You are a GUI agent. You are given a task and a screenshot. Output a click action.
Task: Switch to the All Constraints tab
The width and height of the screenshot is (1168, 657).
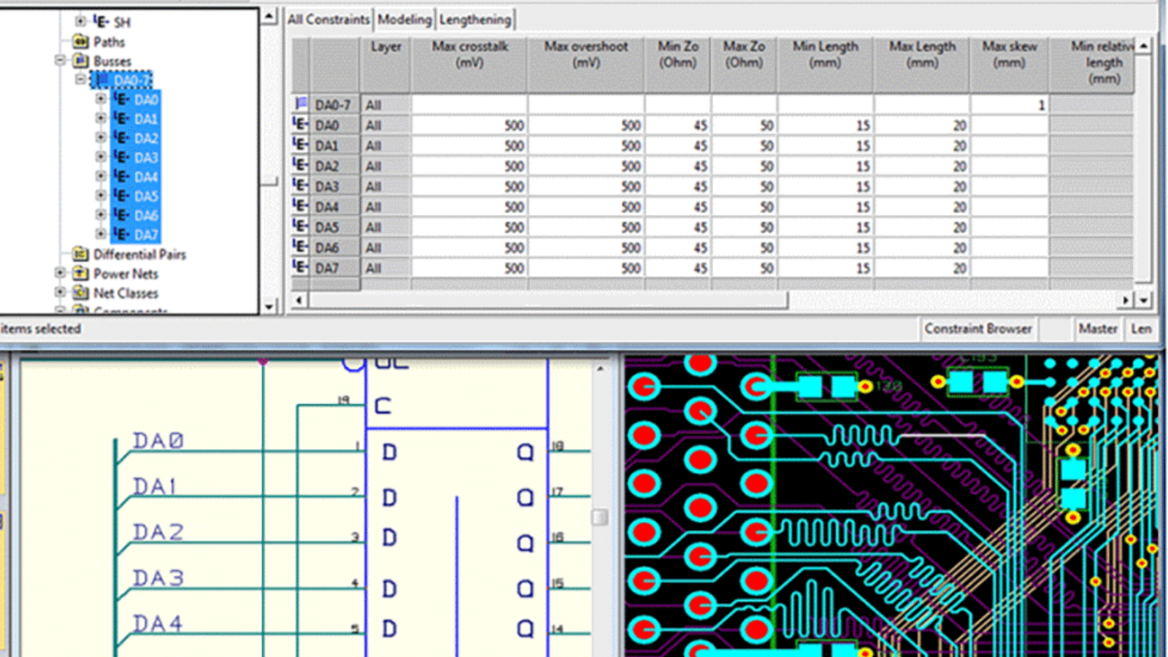328,20
